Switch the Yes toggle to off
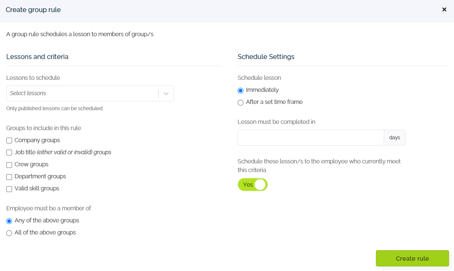The height and width of the screenshot is (271, 454). (253, 185)
